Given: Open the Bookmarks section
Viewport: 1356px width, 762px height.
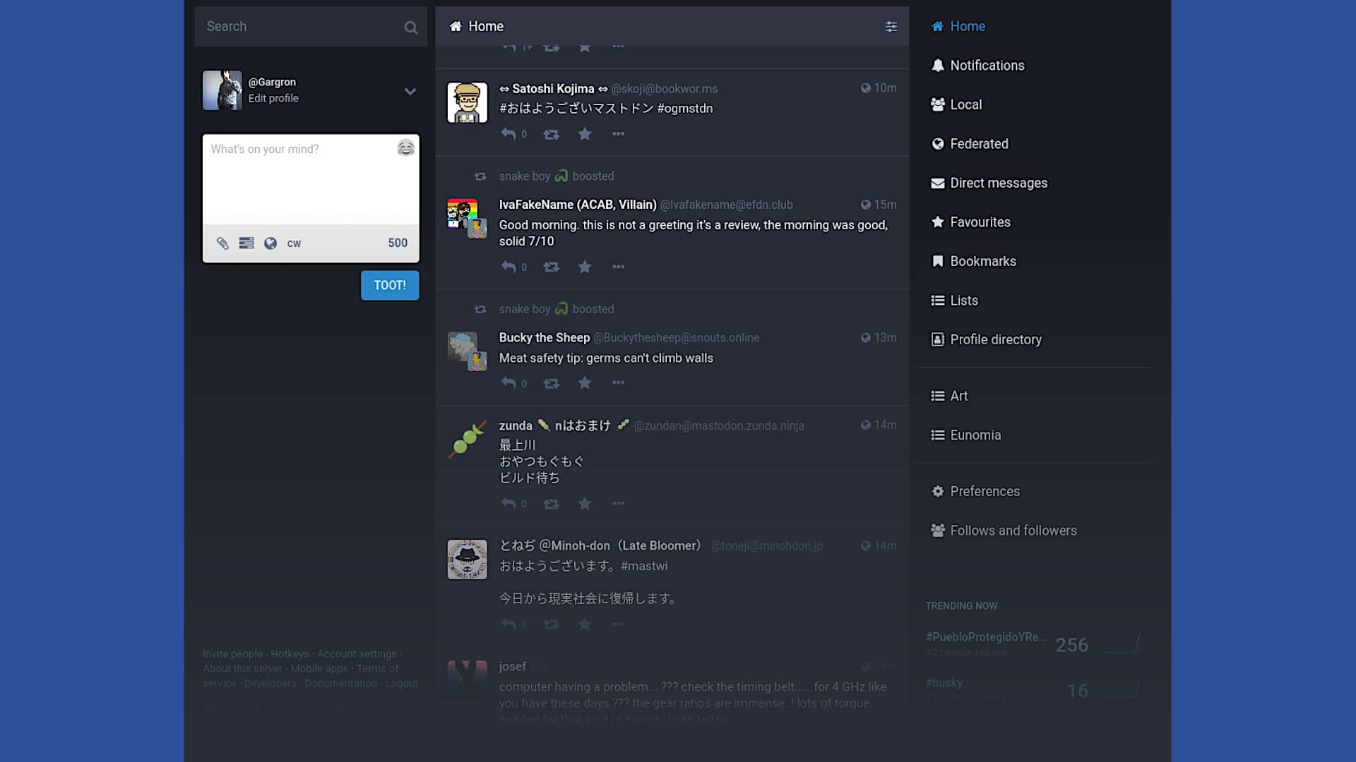Looking at the screenshot, I should click(x=982, y=260).
